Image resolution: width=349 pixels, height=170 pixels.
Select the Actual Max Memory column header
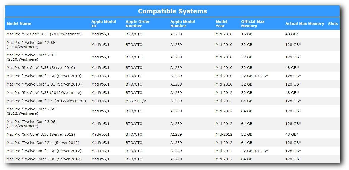coord(305,24)
